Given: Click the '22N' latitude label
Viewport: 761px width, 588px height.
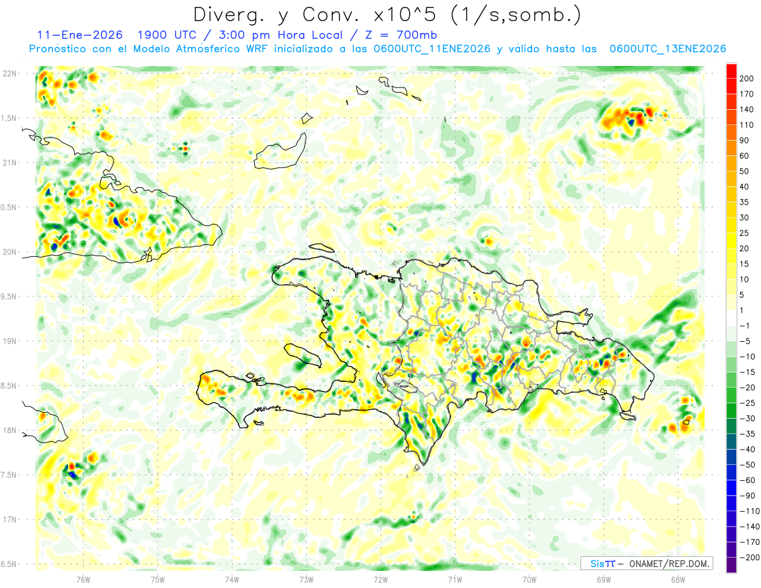Looking at the screenshot, I should click(x=9, y=74).
